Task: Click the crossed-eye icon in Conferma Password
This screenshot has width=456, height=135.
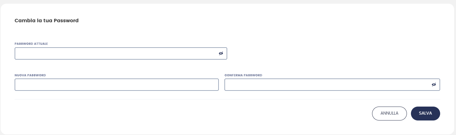Action: [434, 85]
